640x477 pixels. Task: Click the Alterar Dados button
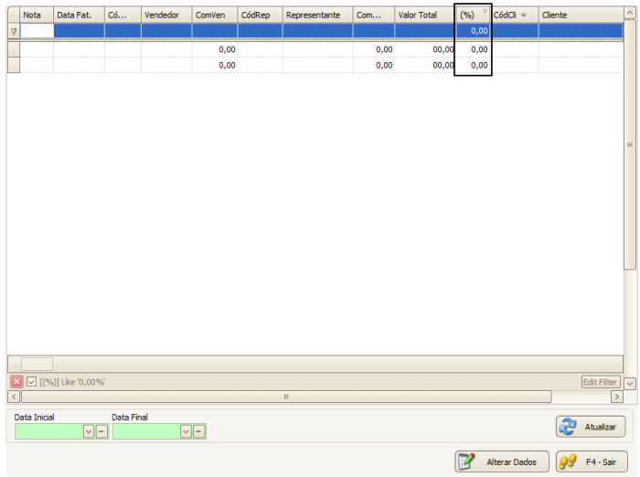point(502,461)
